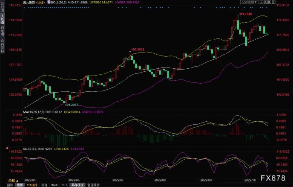Screen dimensions: 293x187
Task: Click the 2022/05 date label
Action: coord(30,180)
